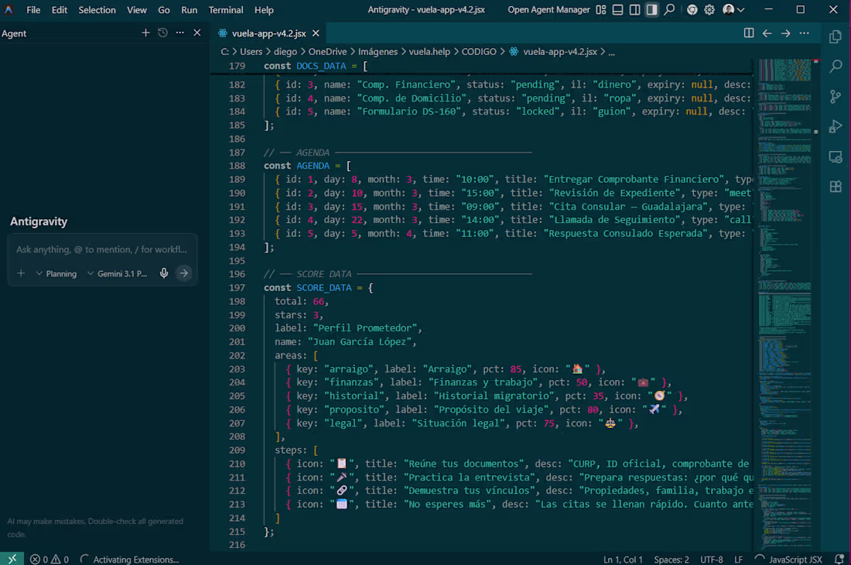The image size is (851, 565).
Task: Start voice input with the microphone icon
Action: [x=164, y=273]
